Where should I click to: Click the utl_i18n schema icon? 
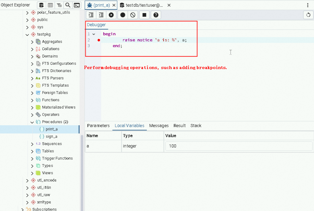33,188
